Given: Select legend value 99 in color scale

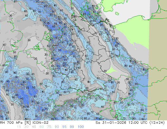Looking at the screenshot, I should [x=72, y=127].
